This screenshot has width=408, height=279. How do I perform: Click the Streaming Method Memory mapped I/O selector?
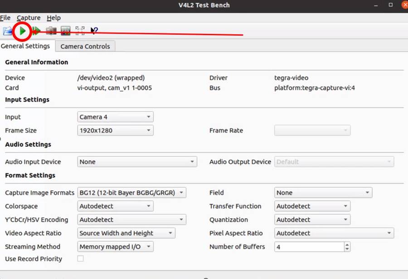(x=115, y=247)
